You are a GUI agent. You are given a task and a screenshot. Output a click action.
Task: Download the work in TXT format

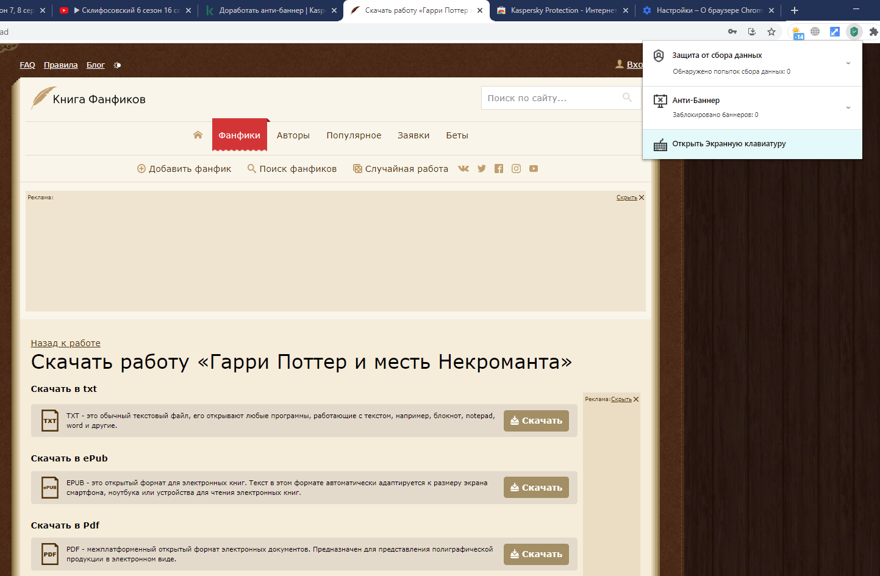pyautogui.click(x=536, y=421)
